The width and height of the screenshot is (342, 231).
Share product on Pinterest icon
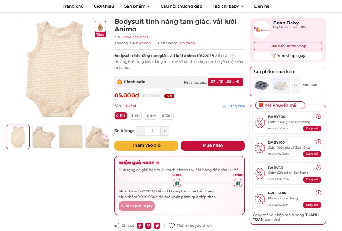click(x=148, y=226)
